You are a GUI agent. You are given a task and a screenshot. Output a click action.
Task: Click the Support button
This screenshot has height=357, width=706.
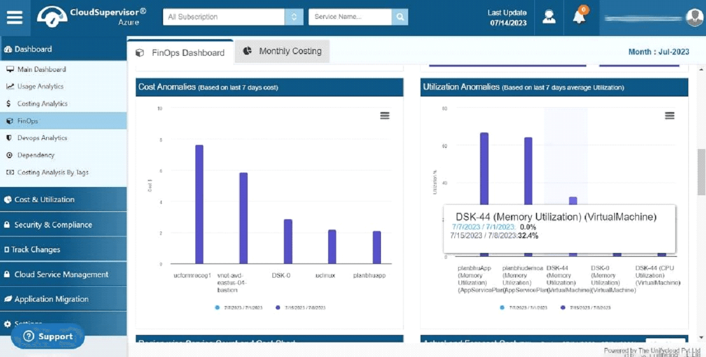[x=48, y=337]
